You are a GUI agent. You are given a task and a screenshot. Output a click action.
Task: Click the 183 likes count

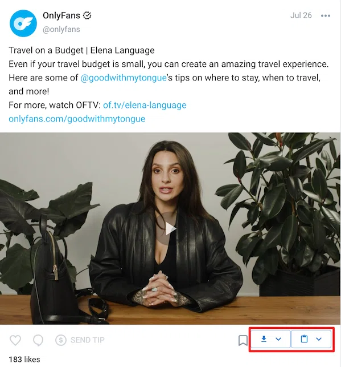click(24, 359)
